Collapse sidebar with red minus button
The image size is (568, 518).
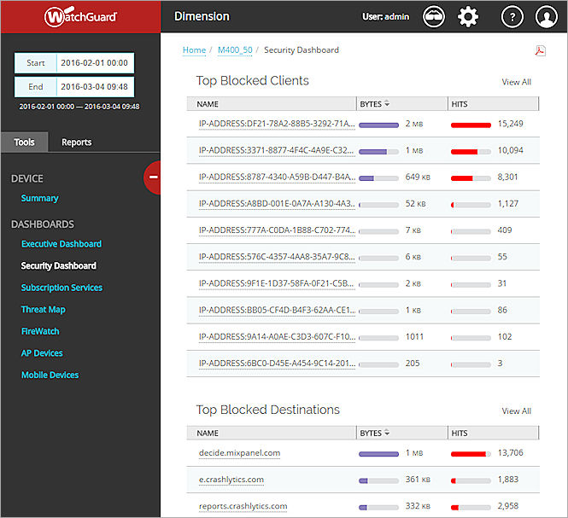[154, 177]
